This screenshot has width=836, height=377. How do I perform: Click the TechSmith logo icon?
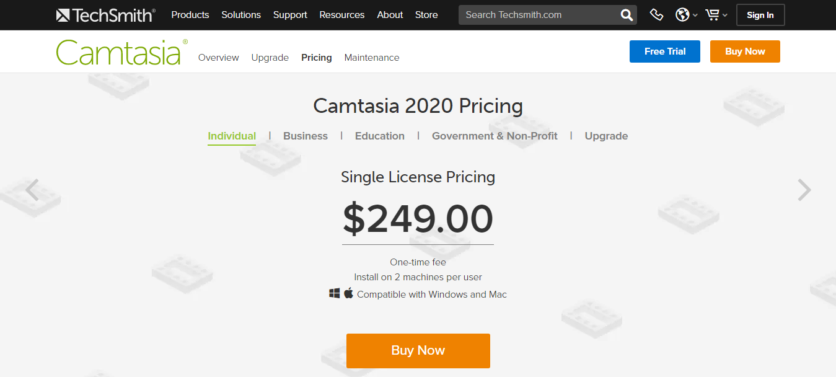(63, 14)
